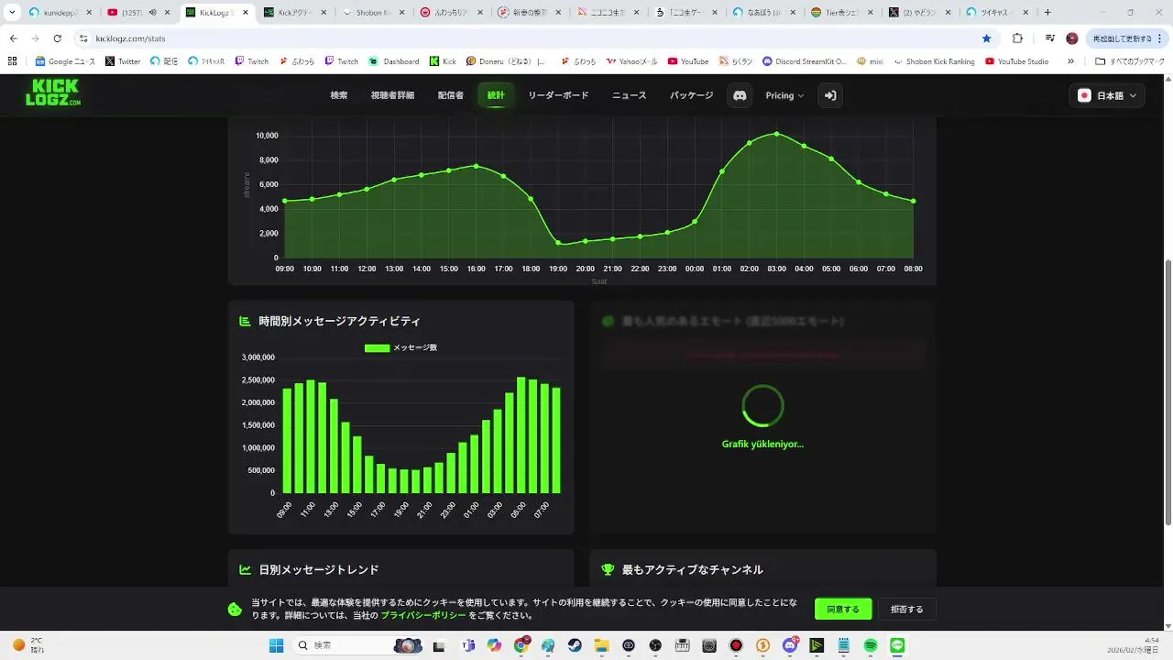Toggle the メッセージ数 legend on bar chart
This screenshot has width=1173, height=660.
(400, 347)
